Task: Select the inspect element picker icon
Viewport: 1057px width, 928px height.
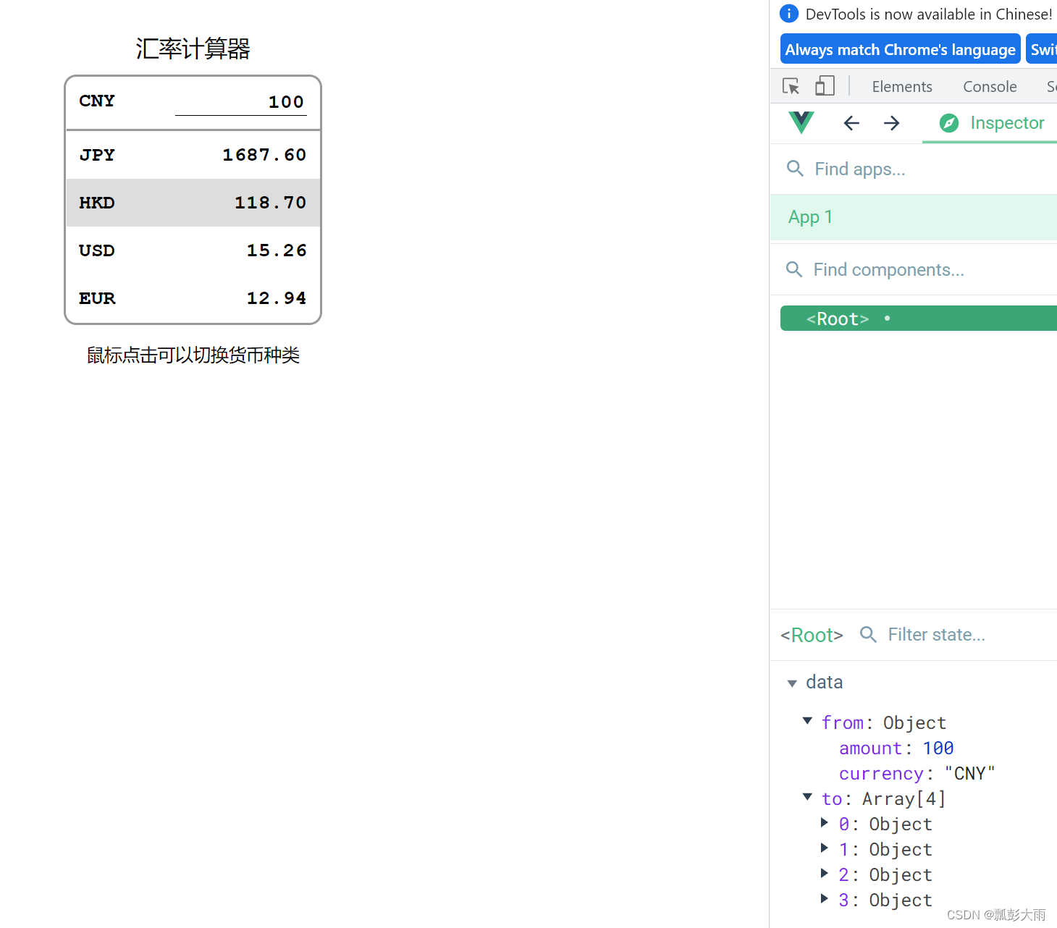Action: click(x=791, y=85)
